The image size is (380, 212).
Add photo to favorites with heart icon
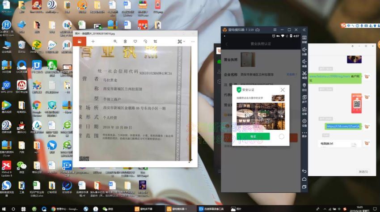(135, 41)
